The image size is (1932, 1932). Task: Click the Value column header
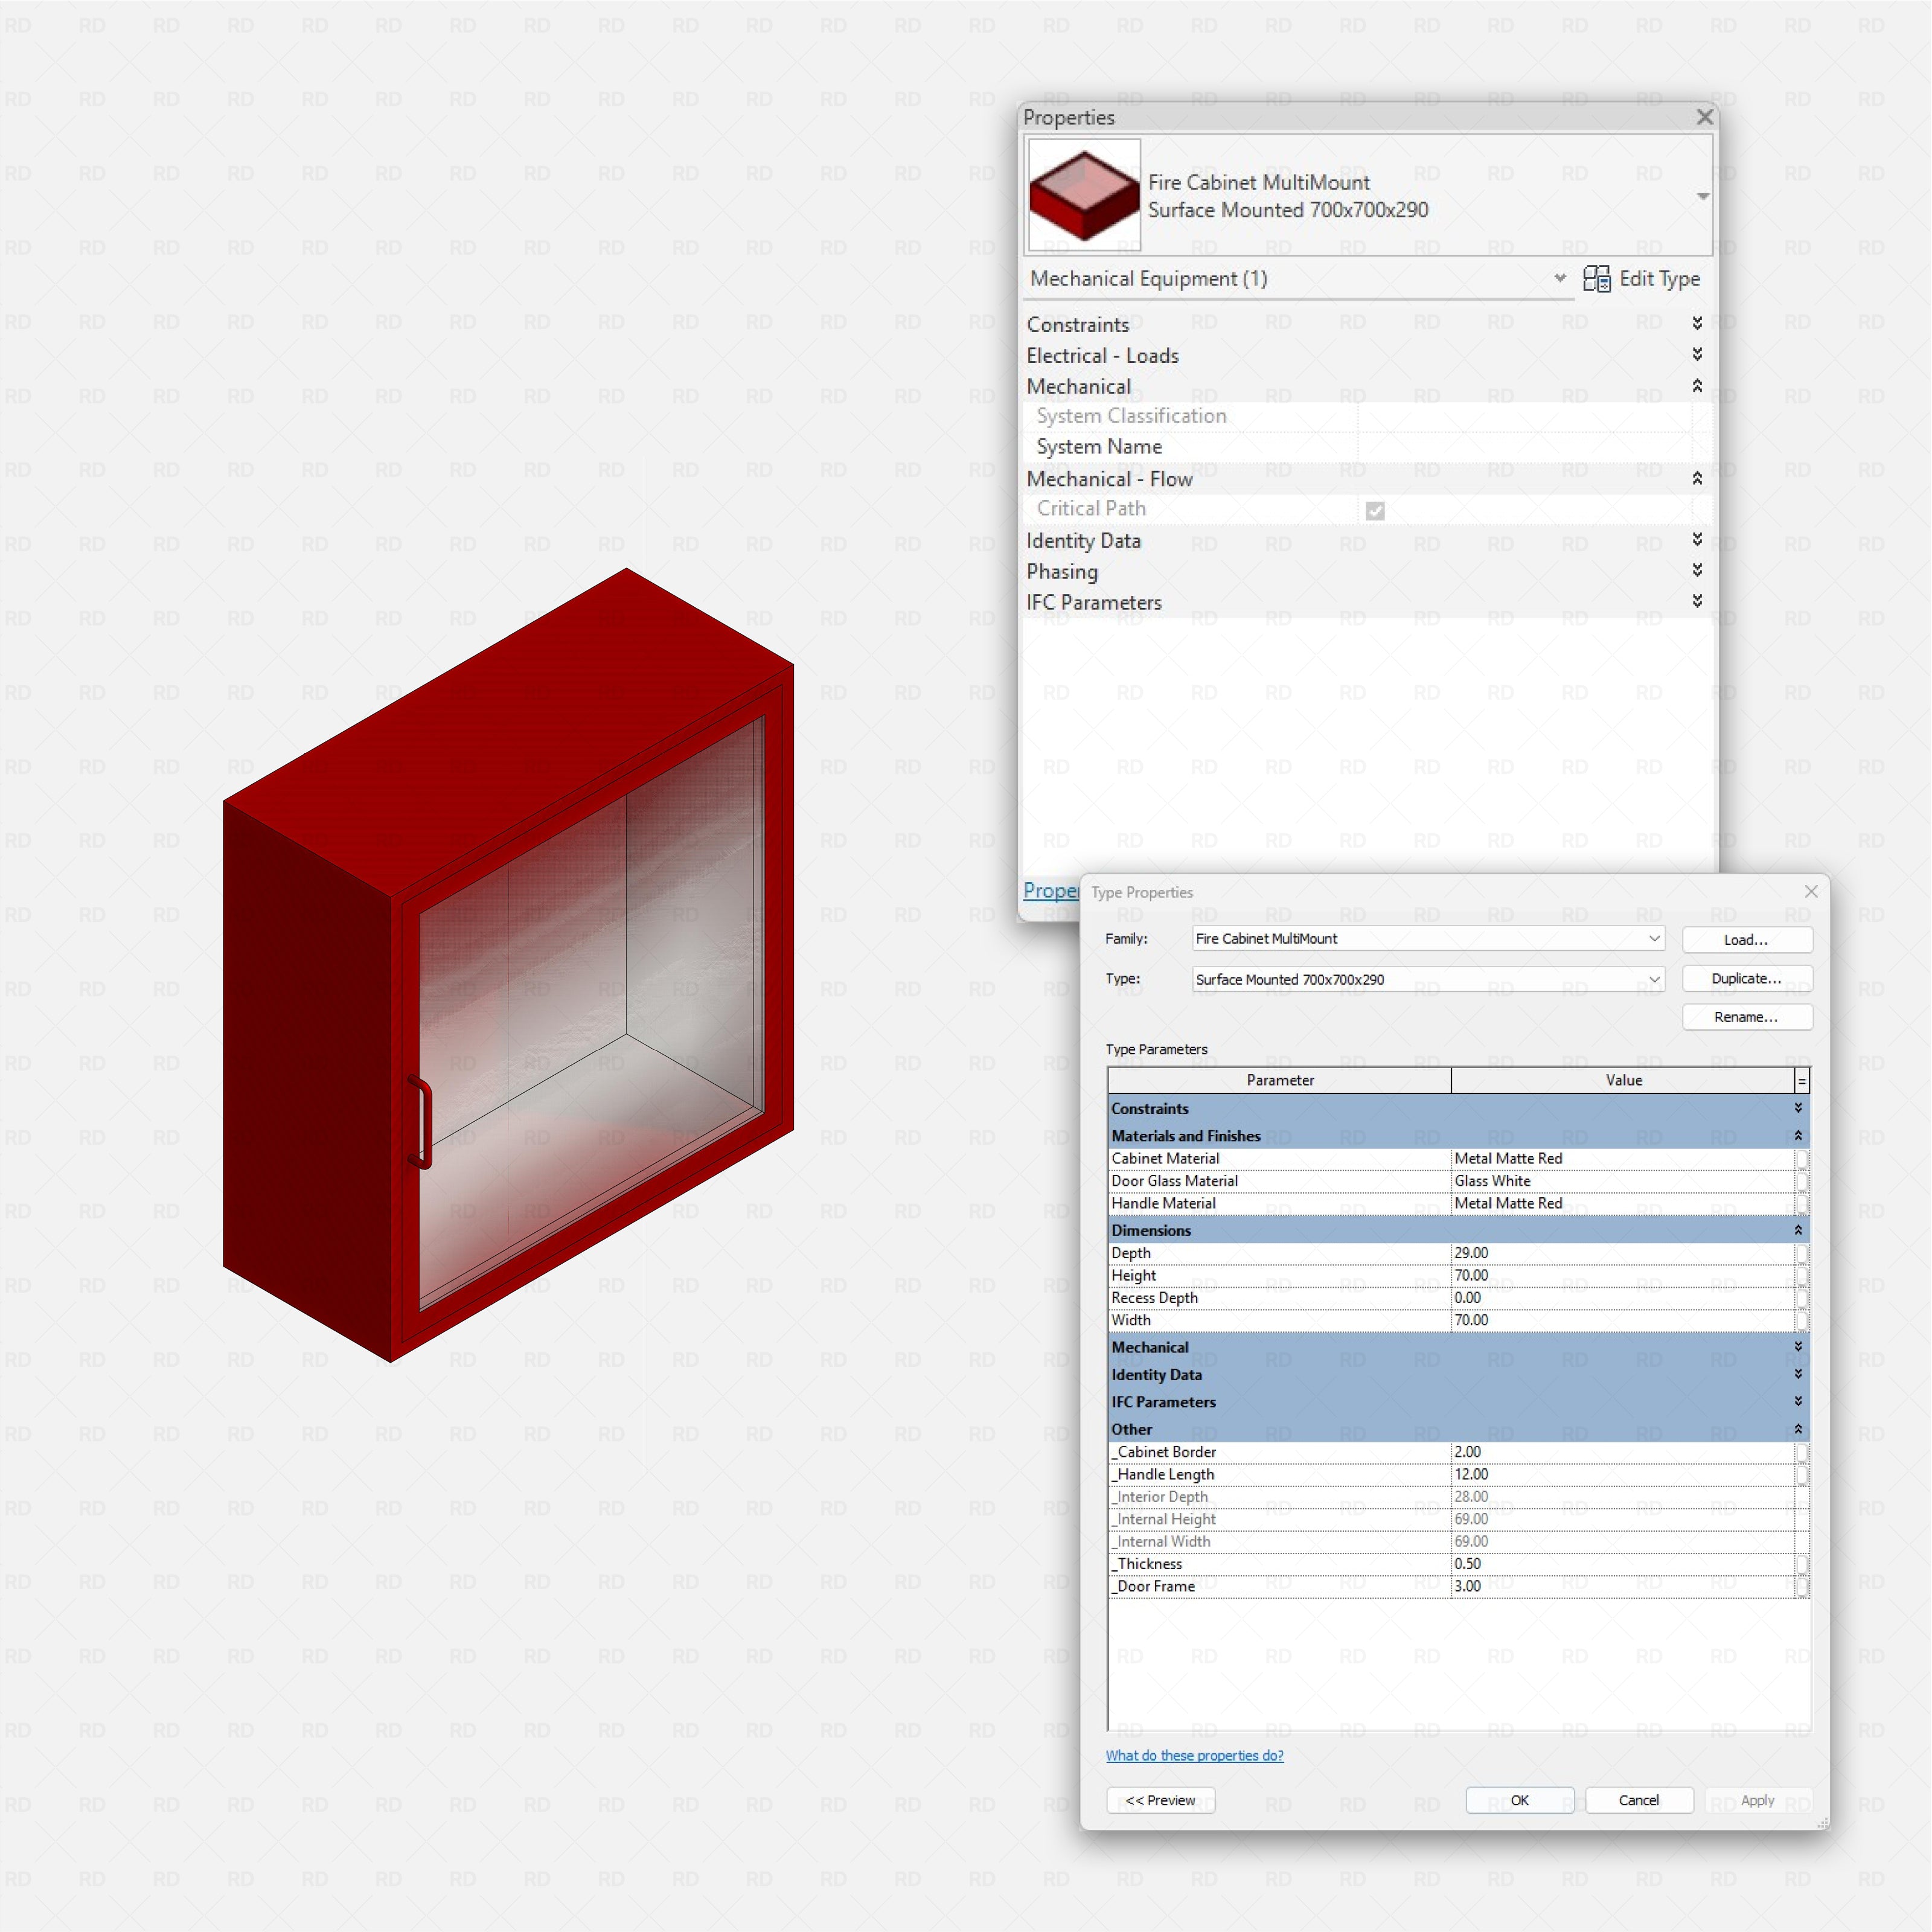pyautogui.click(x=1623, y=1080)
